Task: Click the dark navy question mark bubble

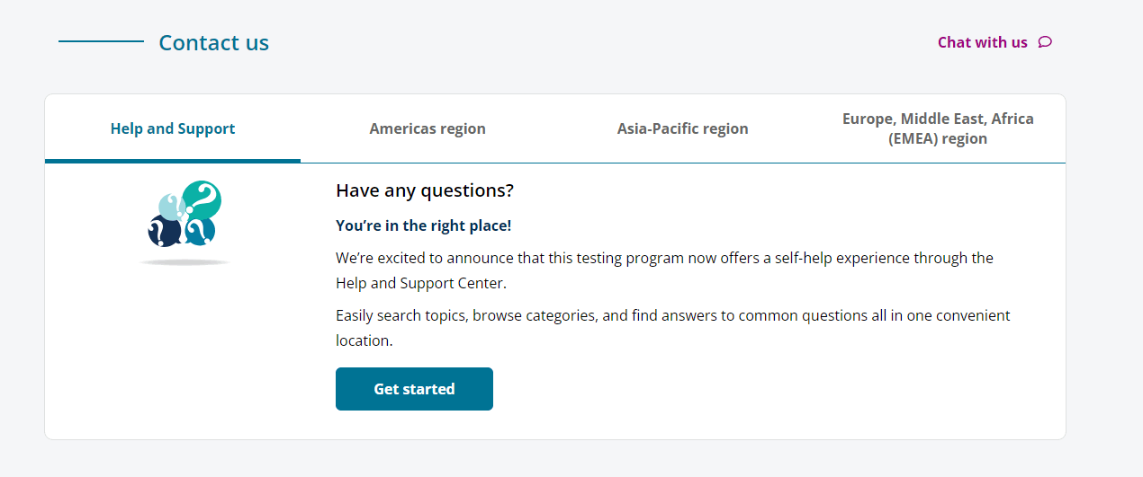Action: (x=164, y=231)
